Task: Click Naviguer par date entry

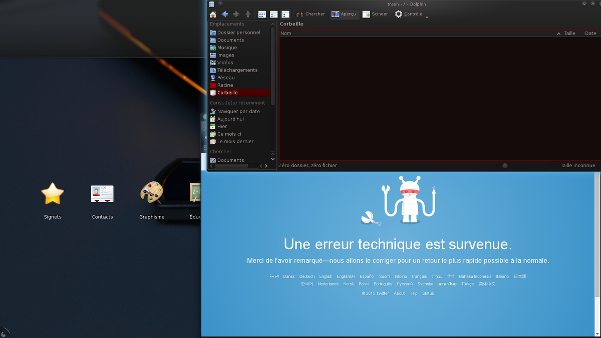Action: click(x=239, y=111)
